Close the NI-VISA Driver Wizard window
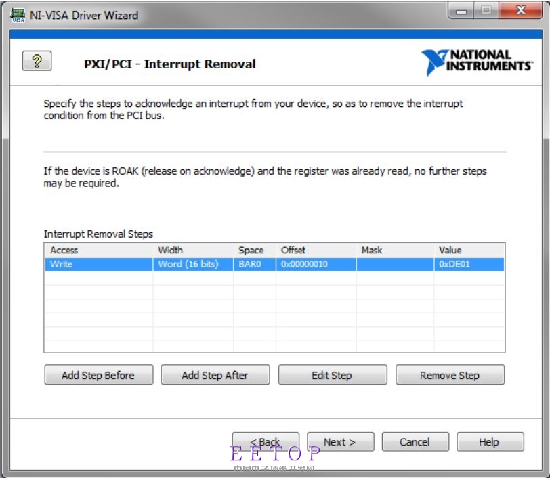Screen dimensions: 550x478 tap(520, 10)
